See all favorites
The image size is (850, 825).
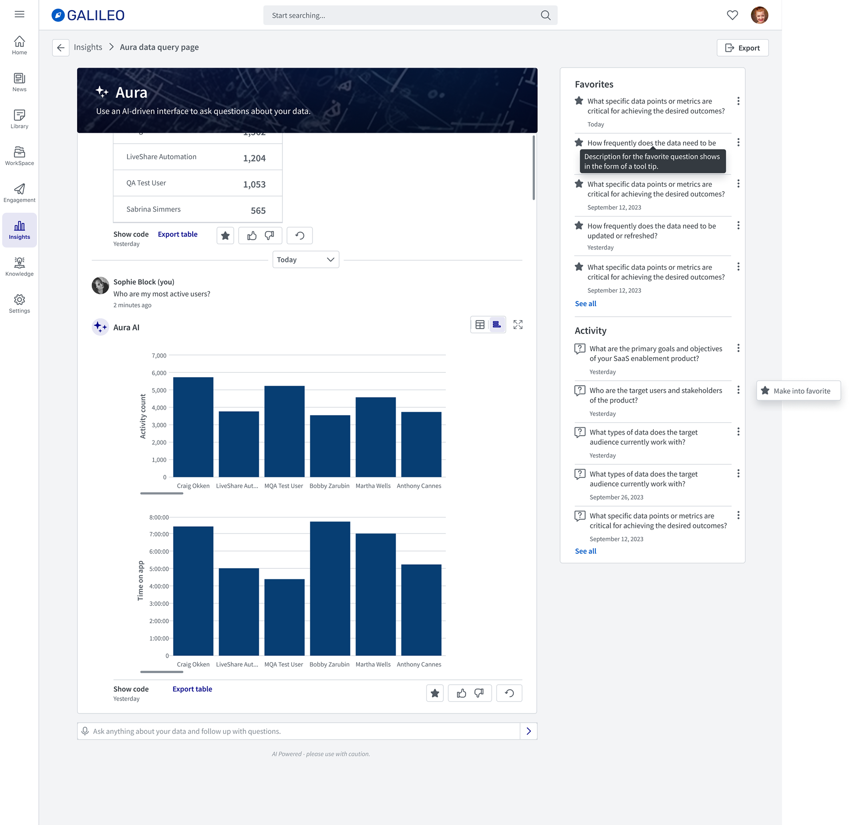pyautogui.click(x=585, y=304)
